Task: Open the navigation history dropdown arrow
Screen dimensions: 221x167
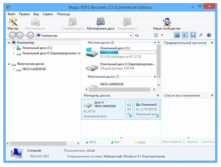Action: tap(25, 35)
